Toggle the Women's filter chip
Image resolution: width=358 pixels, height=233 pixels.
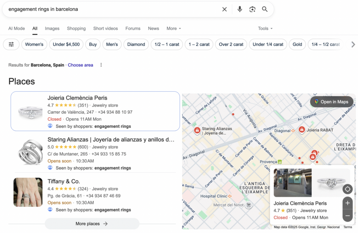click(34, 44)
